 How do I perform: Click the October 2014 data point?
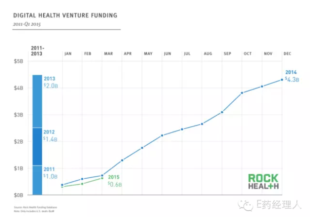tap(242, 93)
